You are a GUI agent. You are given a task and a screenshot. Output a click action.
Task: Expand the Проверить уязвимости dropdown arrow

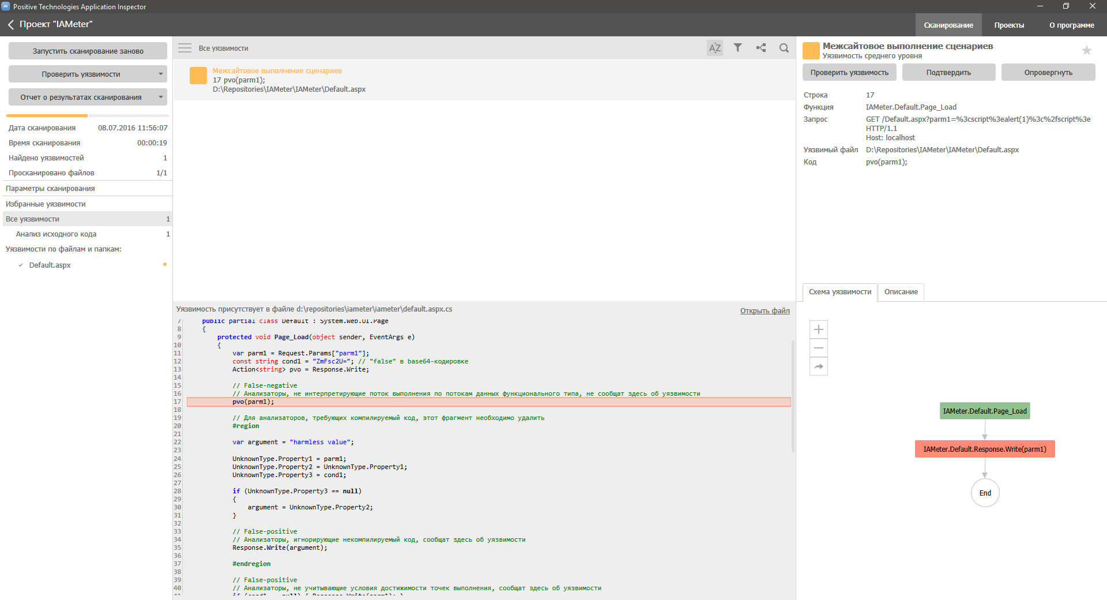click(x=161, y=74)
